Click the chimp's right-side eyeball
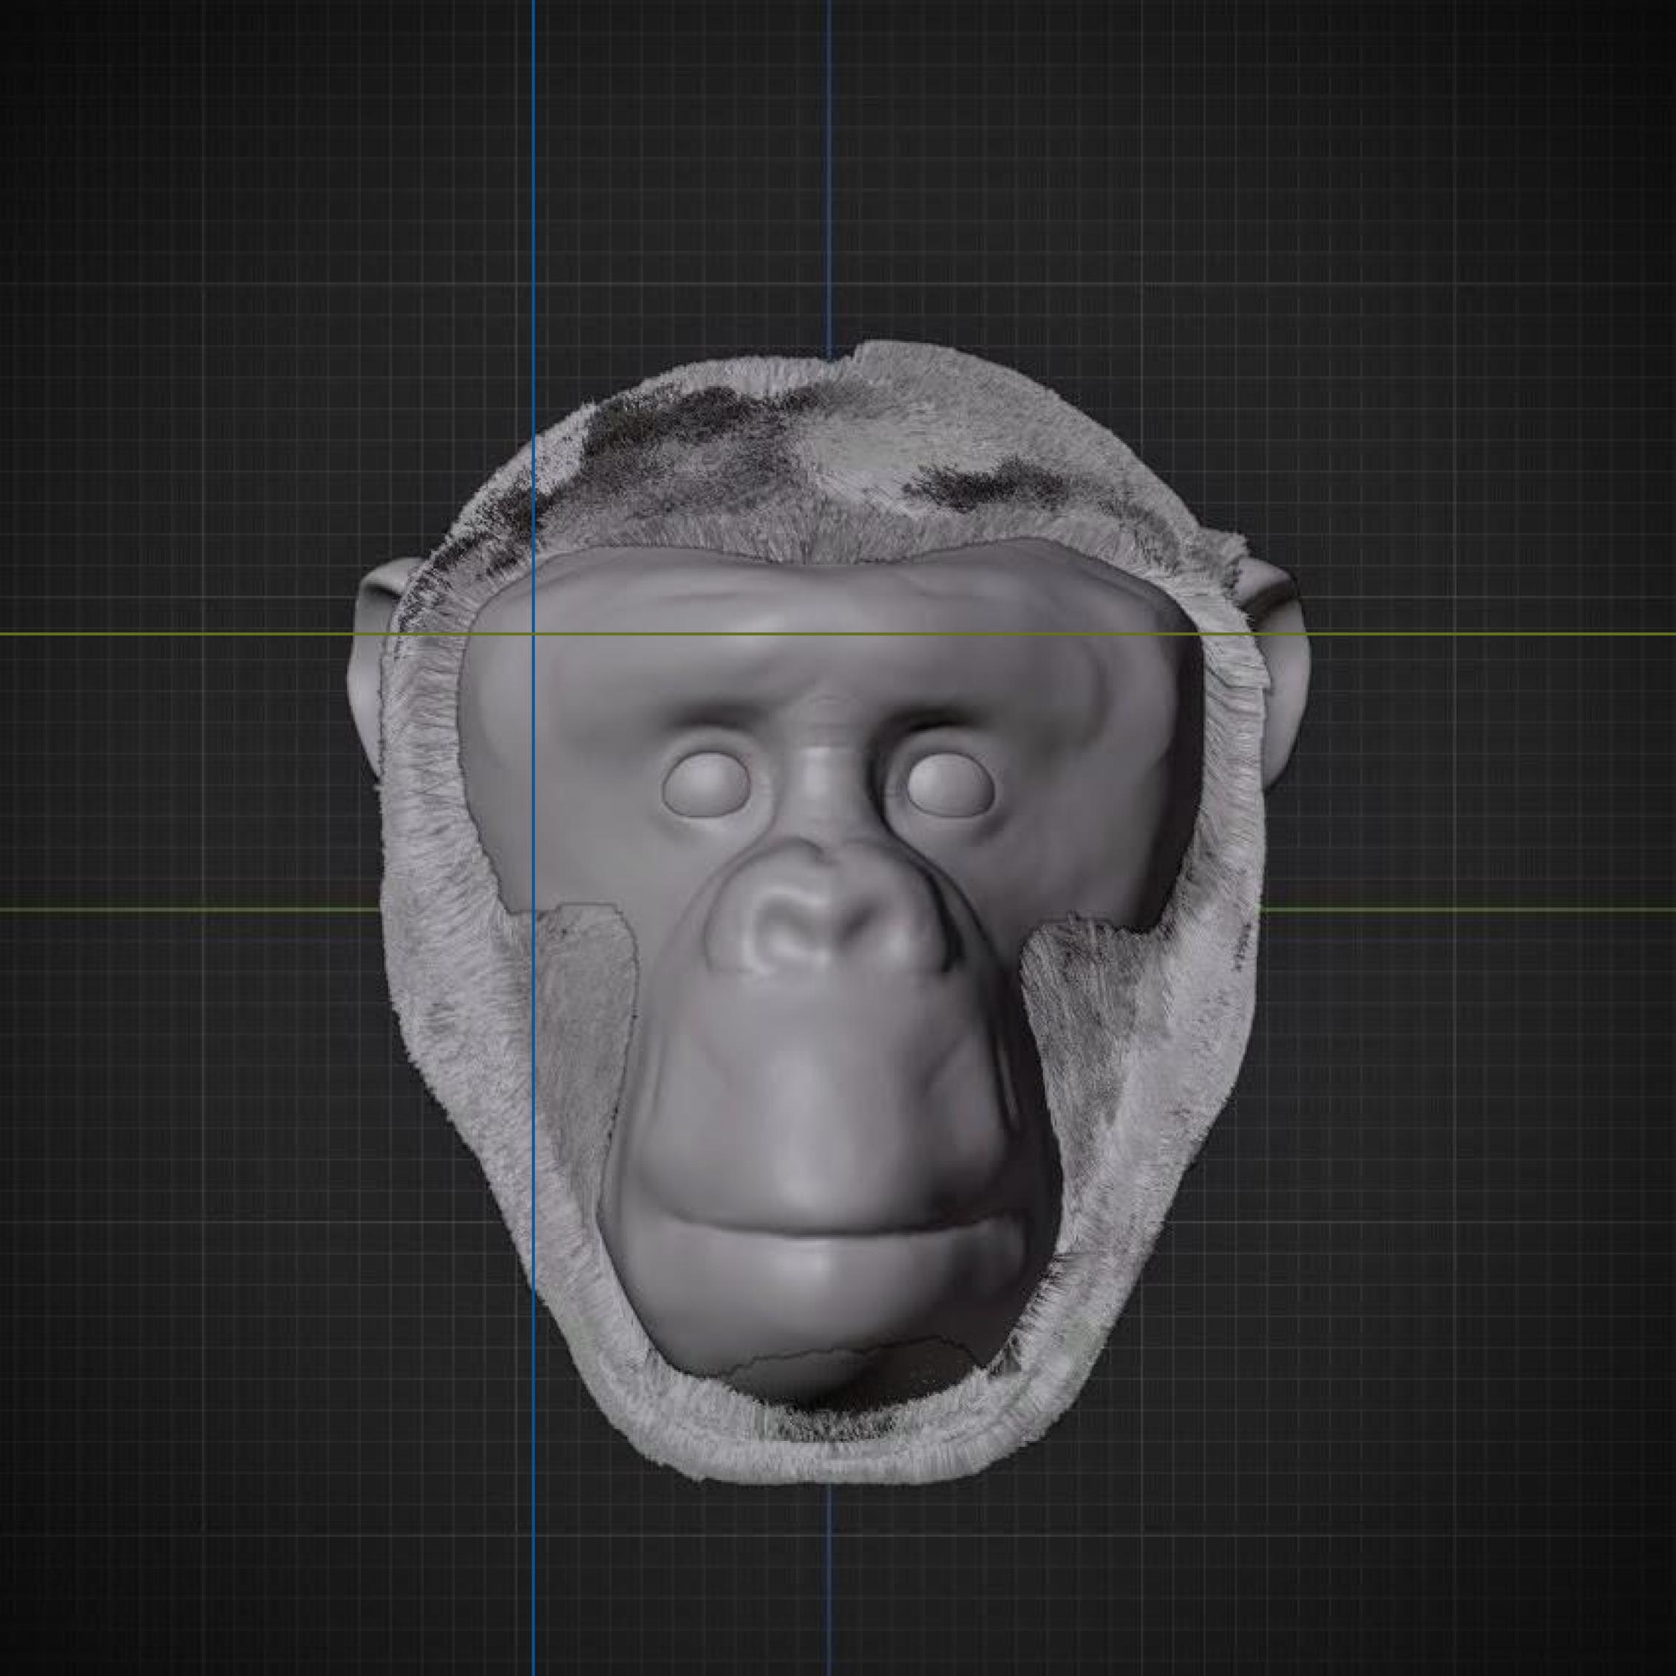1676x1676 pixels. (951, 784)
